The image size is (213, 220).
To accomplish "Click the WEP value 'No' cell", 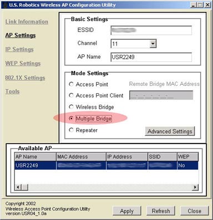I will pos(187,165).
